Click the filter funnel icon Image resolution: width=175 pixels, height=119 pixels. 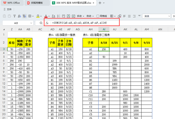click(x=14, y=16)
